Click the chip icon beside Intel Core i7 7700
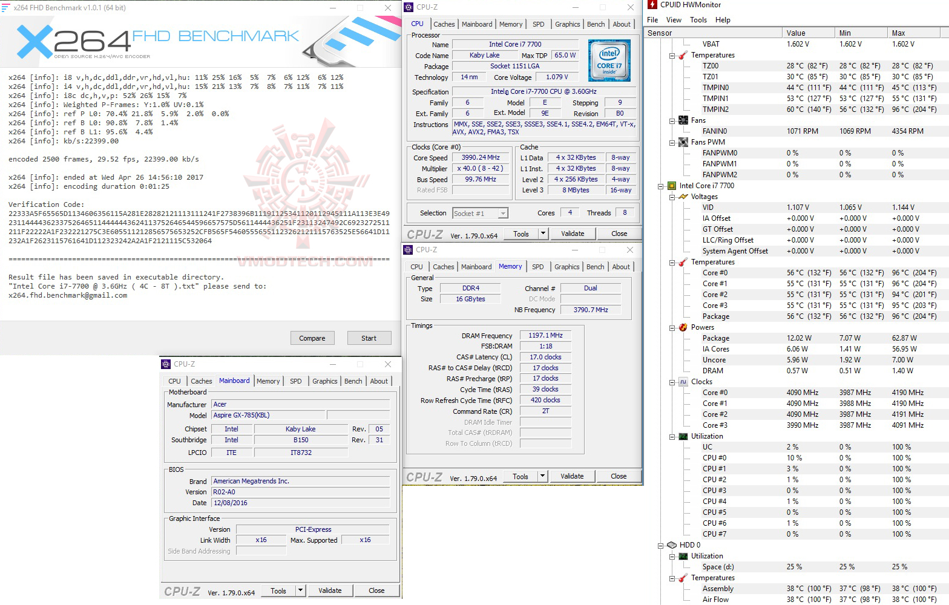The image size is (949, 605). click(x=671, y=186)
